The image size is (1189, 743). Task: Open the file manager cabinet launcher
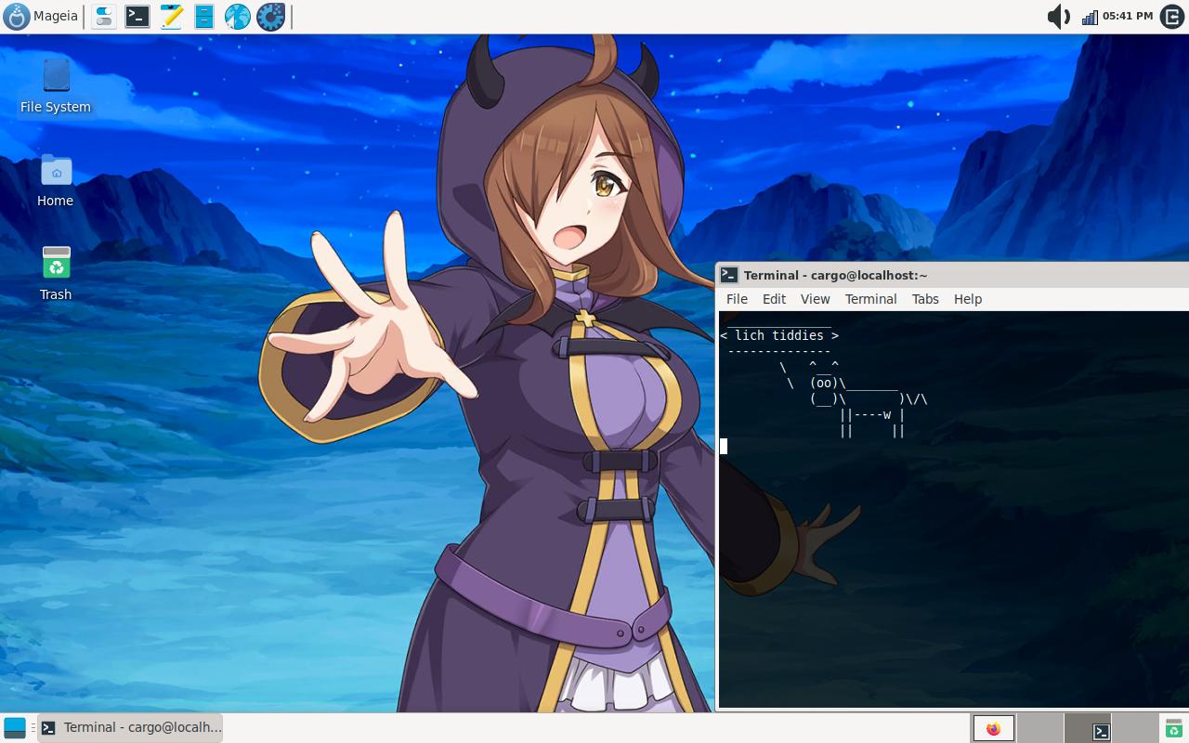click(204, 16)
